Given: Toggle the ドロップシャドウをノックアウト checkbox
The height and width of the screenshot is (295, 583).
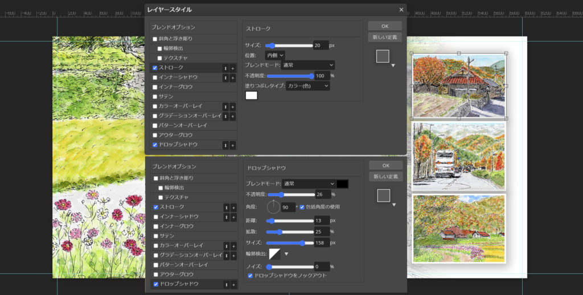Looking at the screenshot, I should [250, 276].
